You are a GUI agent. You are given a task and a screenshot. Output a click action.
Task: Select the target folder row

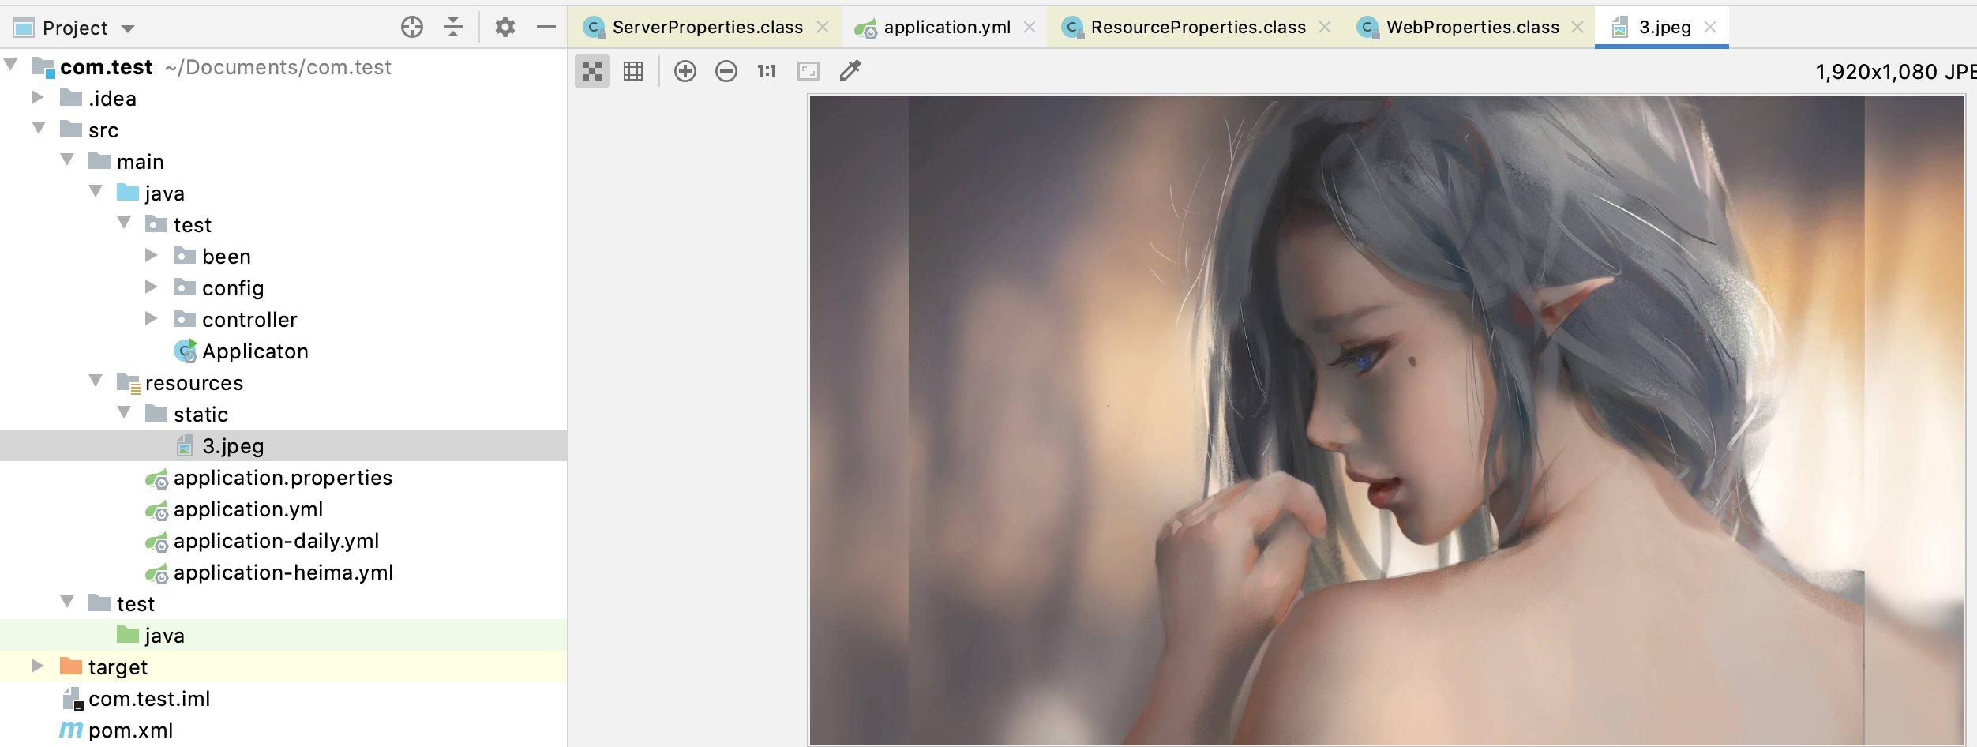(283, 666)
